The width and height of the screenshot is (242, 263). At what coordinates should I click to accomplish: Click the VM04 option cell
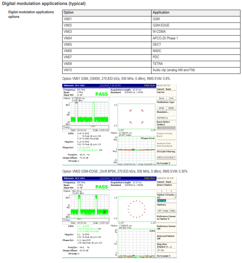pos(107,38)
